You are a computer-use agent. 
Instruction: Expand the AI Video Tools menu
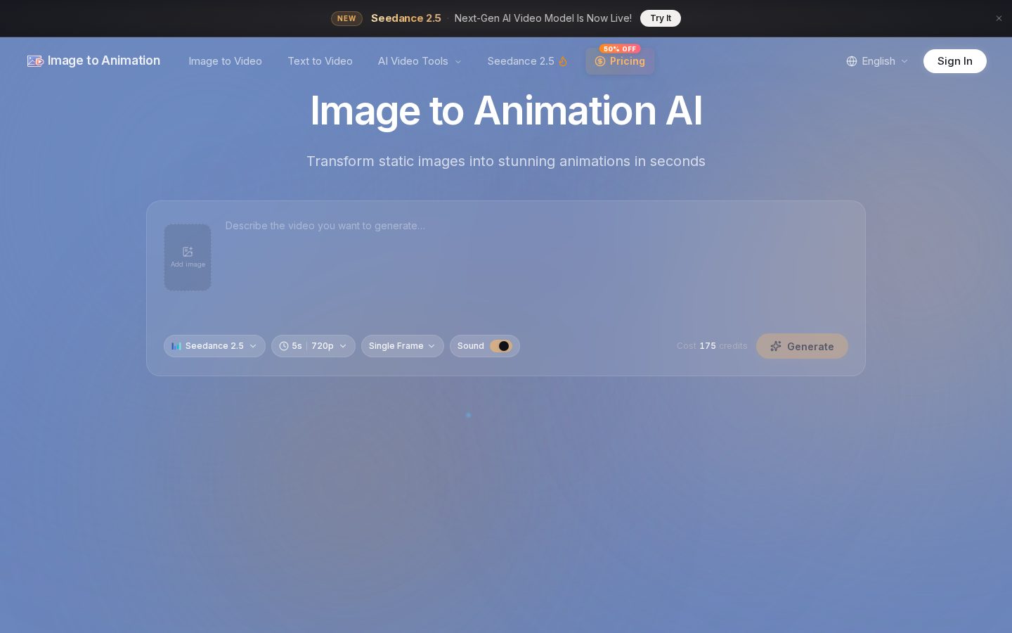point(420,61)
